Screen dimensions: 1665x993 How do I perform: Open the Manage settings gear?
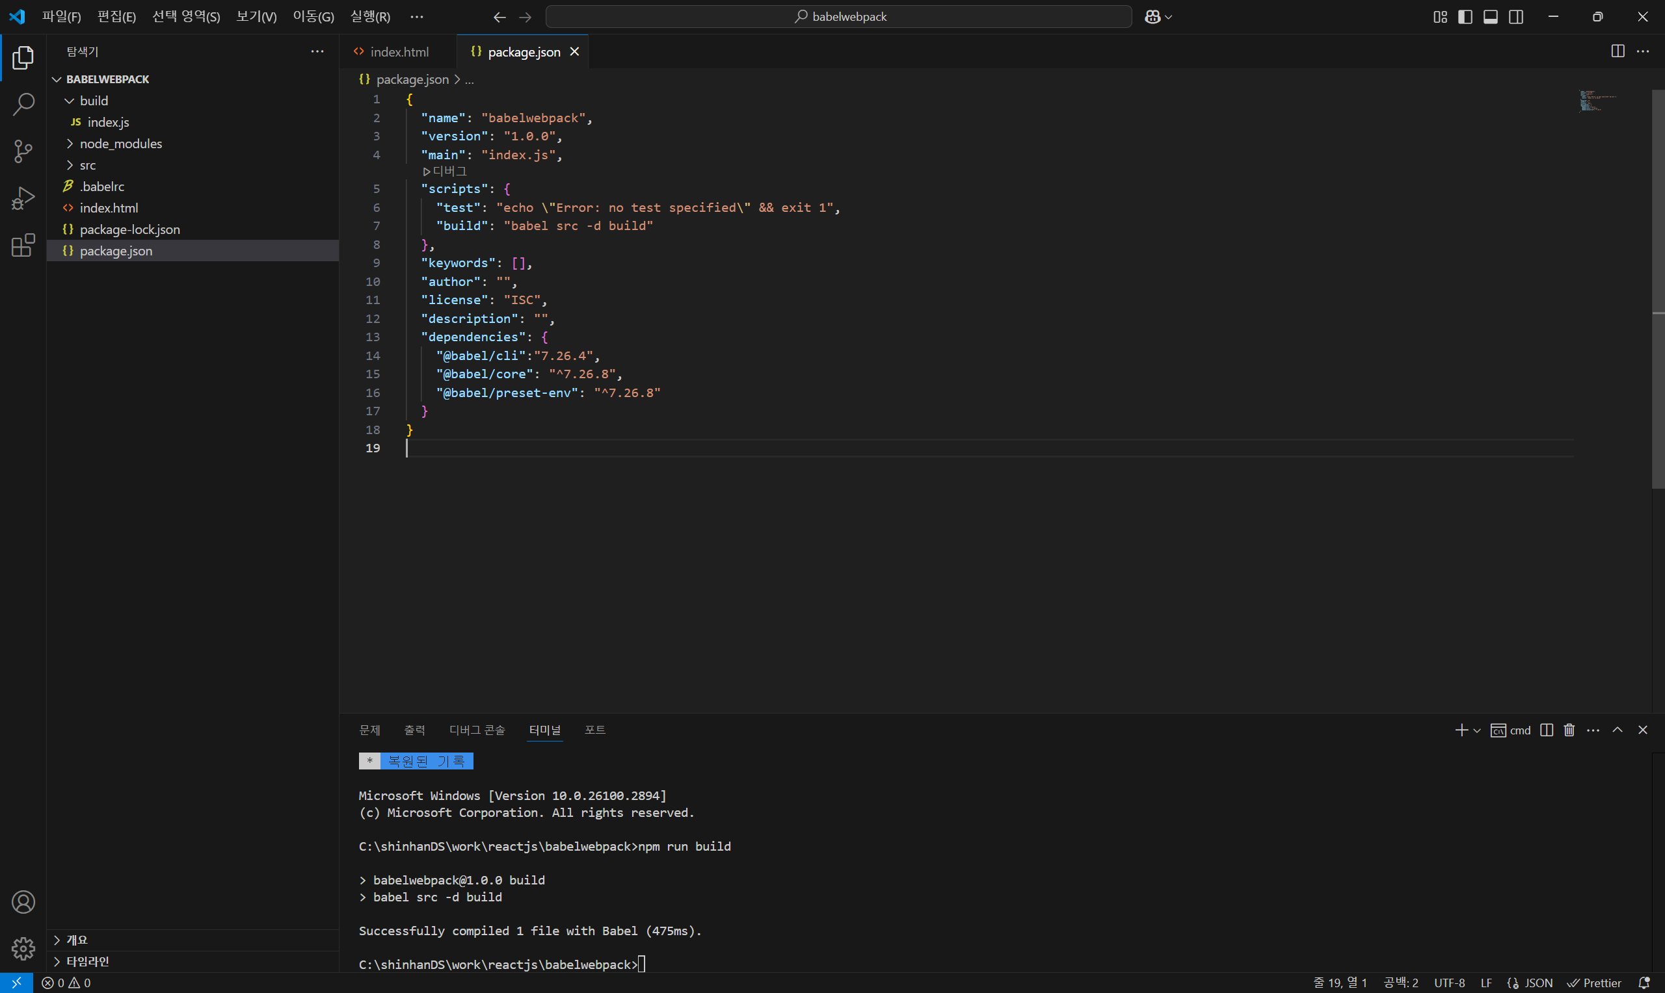tap(23, 948)
